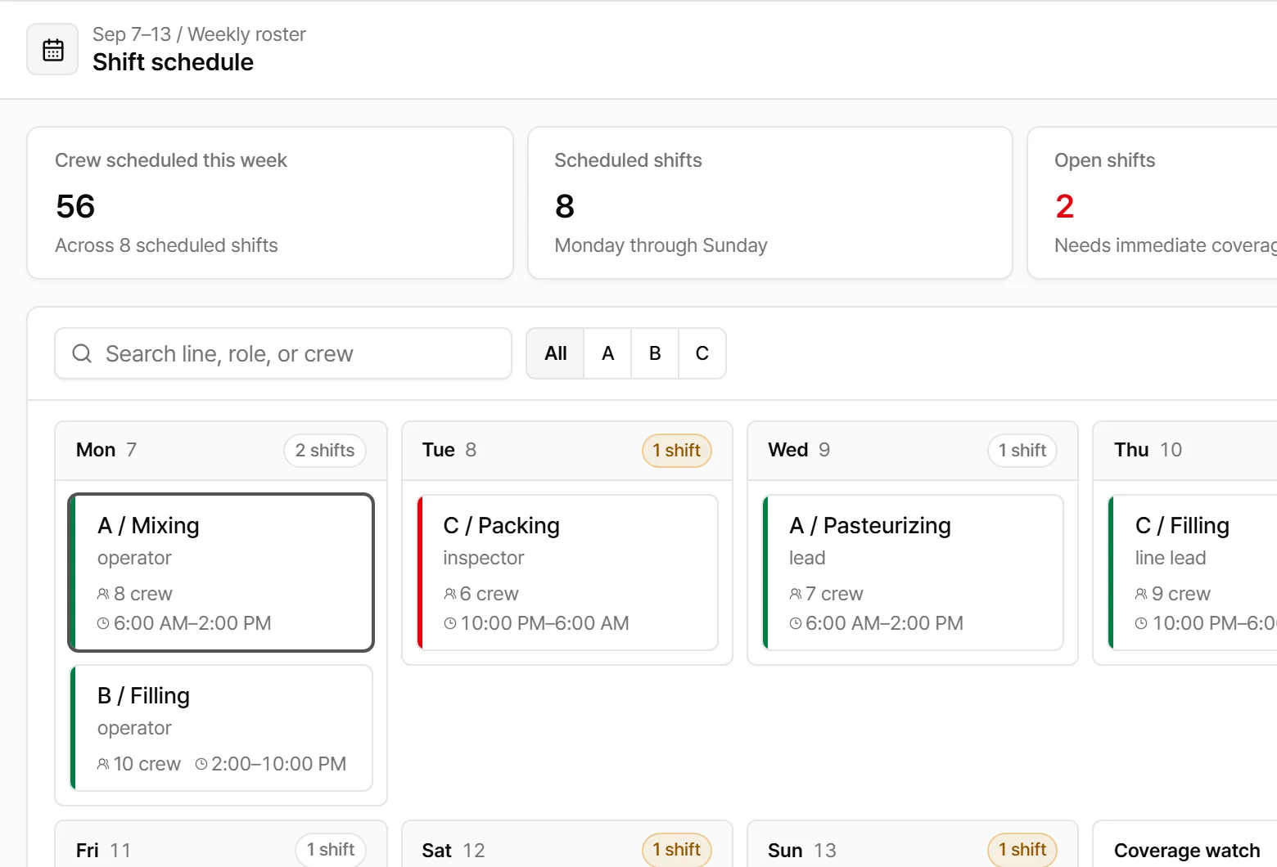Click clock icon on C / Filling card
The height and width of the screenshot is (867, 1277).
[x=1141, y=623]
